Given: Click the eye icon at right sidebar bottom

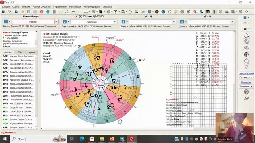Looking at the screenshot, I should coord(247,98).
